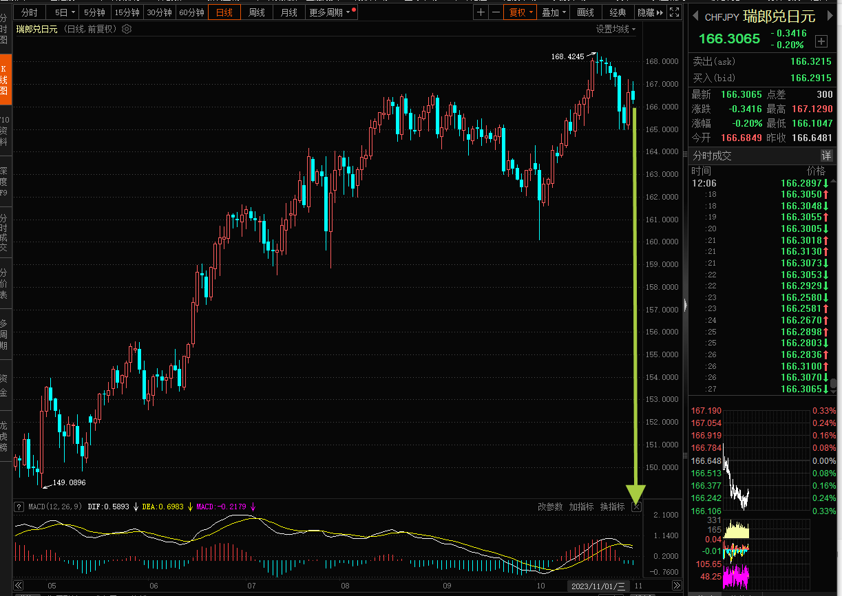The image size is (842, 596).
Task: Open trade details via 详 button
Action: point(826,156)
